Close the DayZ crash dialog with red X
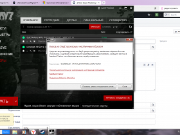The width and height of the screenshot is (180, 135). pyautogui.click(x=129, y=40)
